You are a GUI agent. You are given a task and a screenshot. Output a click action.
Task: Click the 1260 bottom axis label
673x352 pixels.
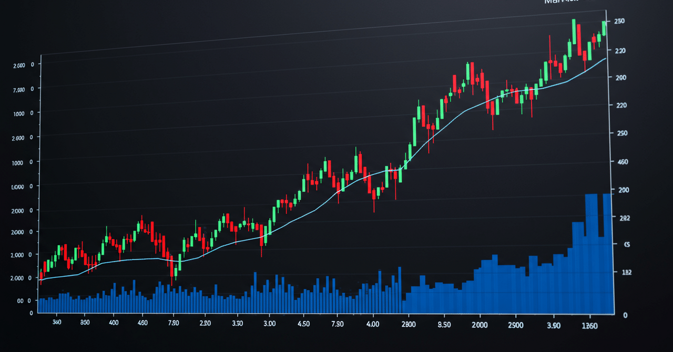[x=590, y=326]
